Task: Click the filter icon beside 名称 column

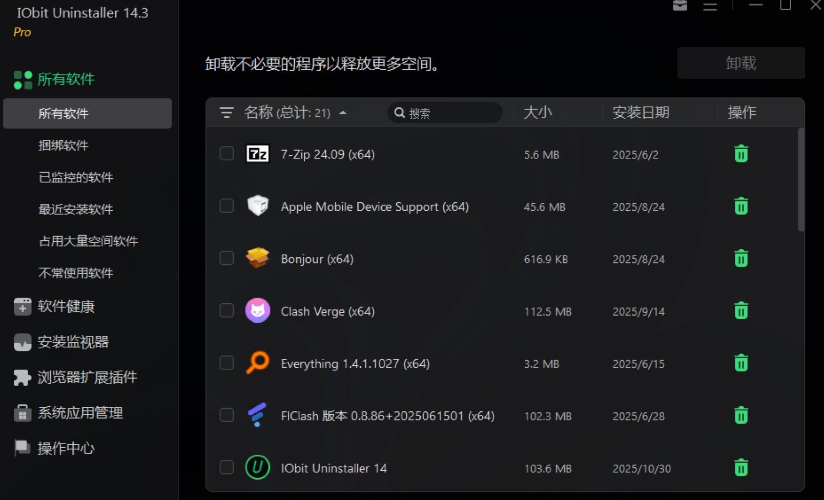Action: click(226, 113)
